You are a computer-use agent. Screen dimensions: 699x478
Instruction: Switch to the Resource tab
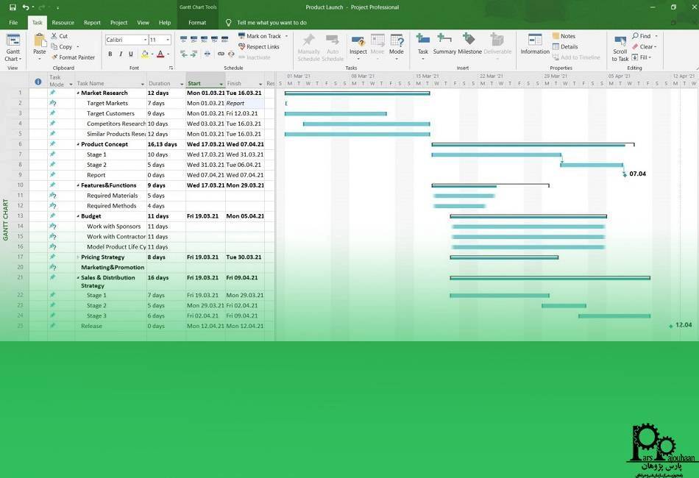(x=63, y=23)
